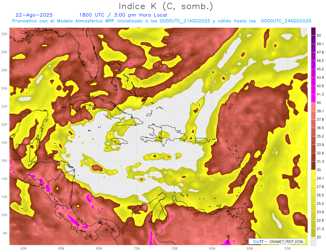Click legend value '33.9'
Screen dimensions: 326x252
click(x=320, y=145)
